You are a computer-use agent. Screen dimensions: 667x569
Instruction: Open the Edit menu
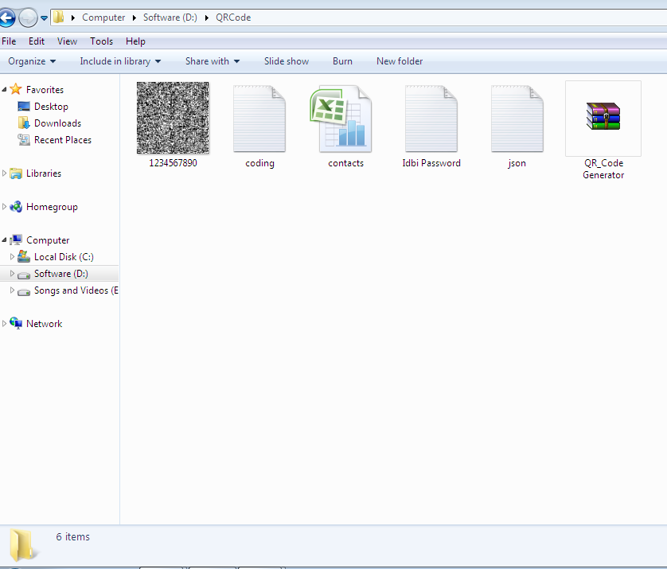(x=37, y=41)
